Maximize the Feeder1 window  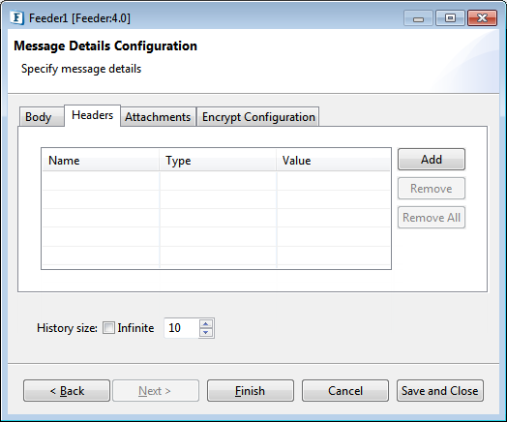pyautogui.click(x=450, y=18)
